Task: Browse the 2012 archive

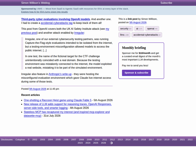Action: coord(112,140)
